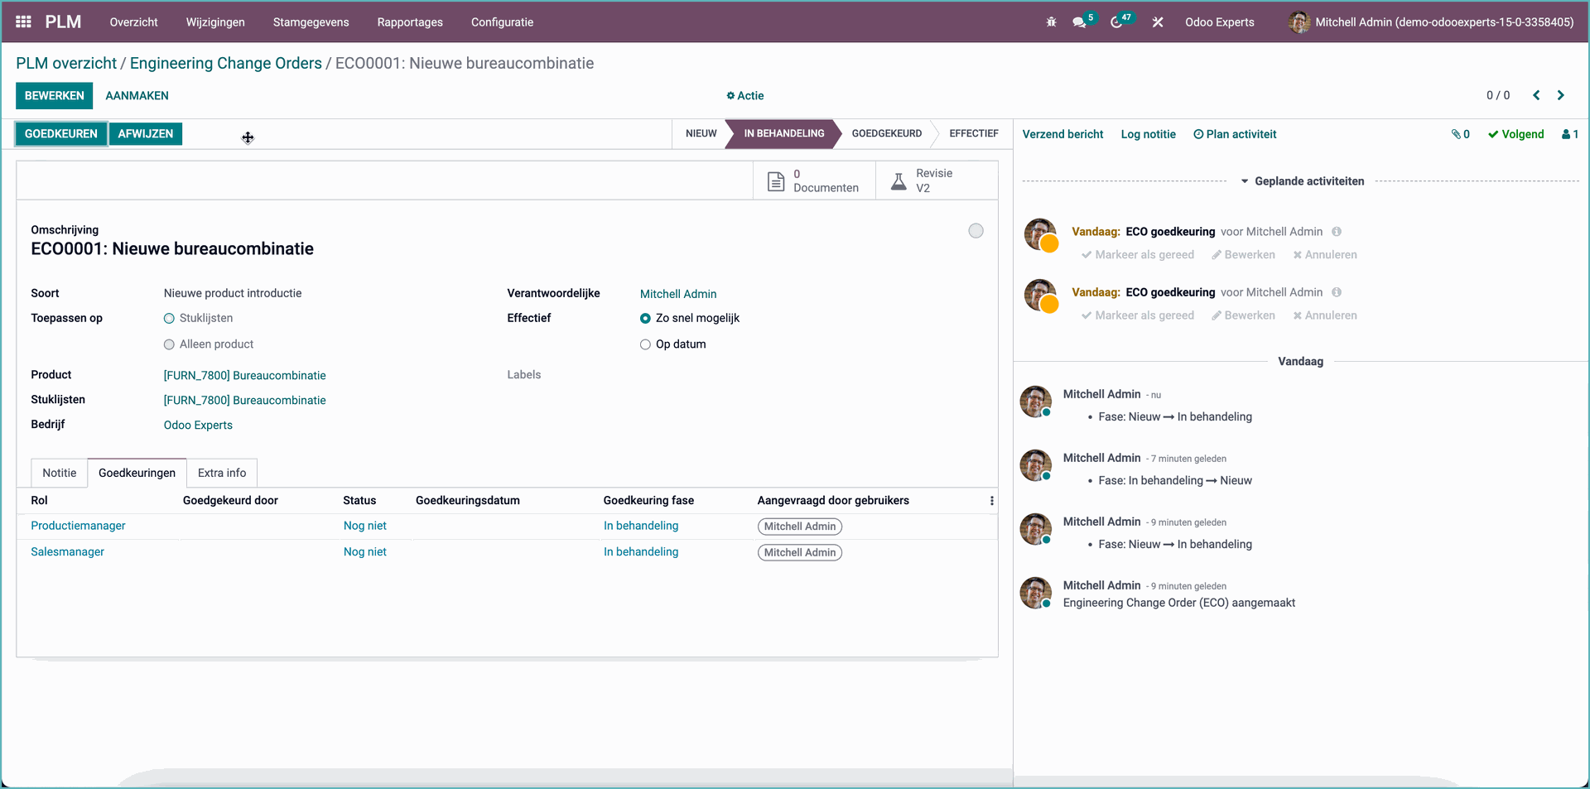Screen dimensions: 1590x789
Task: Click the BEWERKEN button
Action: 54,95
